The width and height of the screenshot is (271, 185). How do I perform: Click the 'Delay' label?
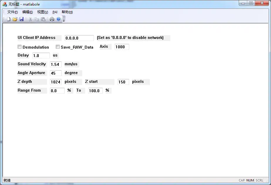point(23,55)
